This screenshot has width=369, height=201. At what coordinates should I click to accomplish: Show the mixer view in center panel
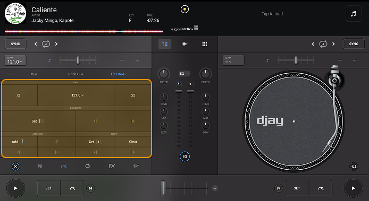pos(165,44)
